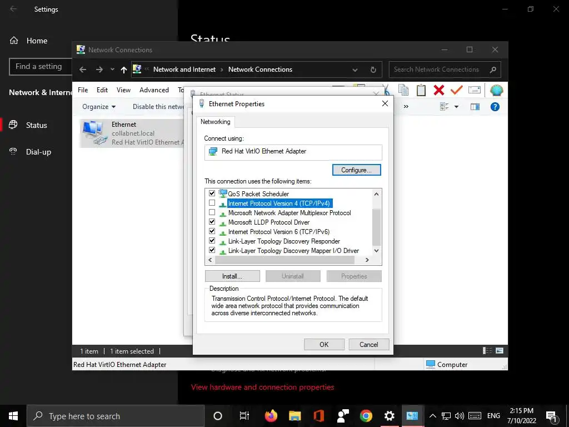Screen dimensions: 569x427
Task: Go forward in Network Connections window
Action: (x=99, y=69)
